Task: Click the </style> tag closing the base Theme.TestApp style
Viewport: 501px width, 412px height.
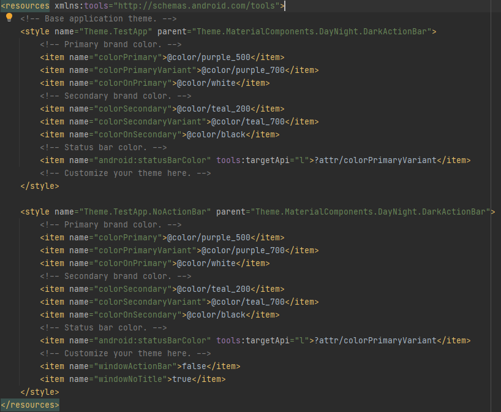Action: pyautogui.click(x=40, y=186)
